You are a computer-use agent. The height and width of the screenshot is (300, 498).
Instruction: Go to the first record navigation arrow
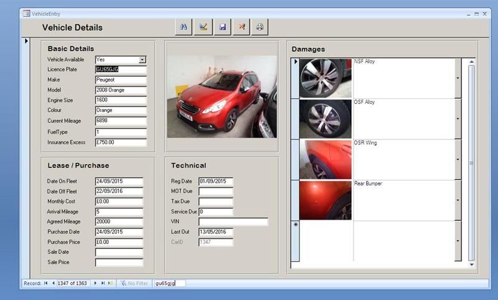click(x=45, y=283)
